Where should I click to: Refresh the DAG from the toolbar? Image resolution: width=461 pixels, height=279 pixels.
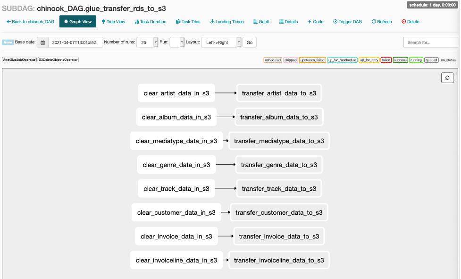tap(382, 22)
